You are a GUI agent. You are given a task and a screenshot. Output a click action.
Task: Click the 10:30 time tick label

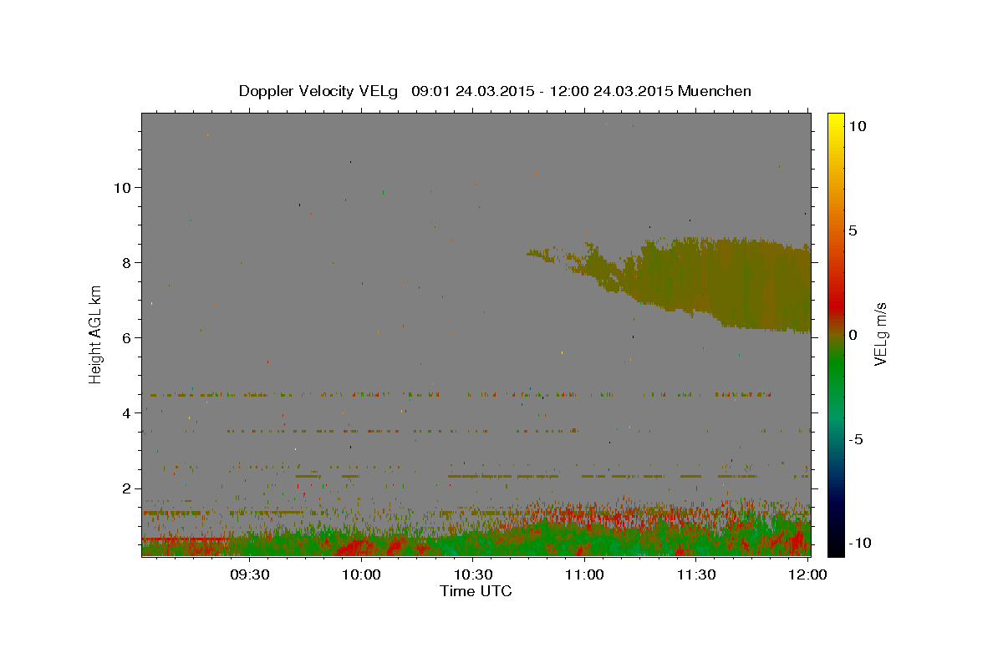tap(473, 574)
